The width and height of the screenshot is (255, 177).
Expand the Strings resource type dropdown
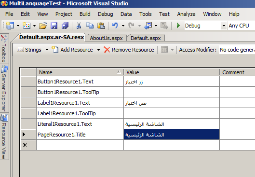(47, 50)
